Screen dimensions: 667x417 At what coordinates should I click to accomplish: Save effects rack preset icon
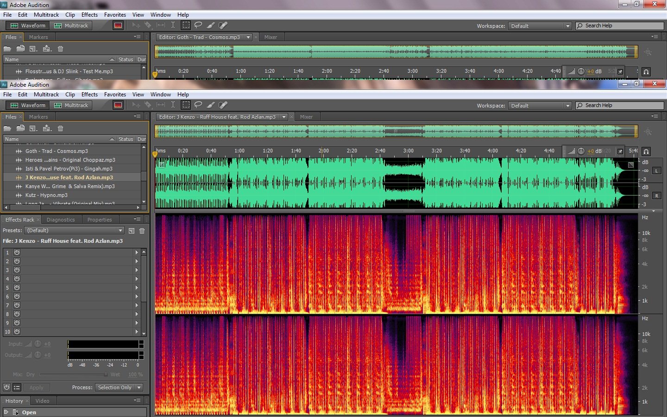132,231
